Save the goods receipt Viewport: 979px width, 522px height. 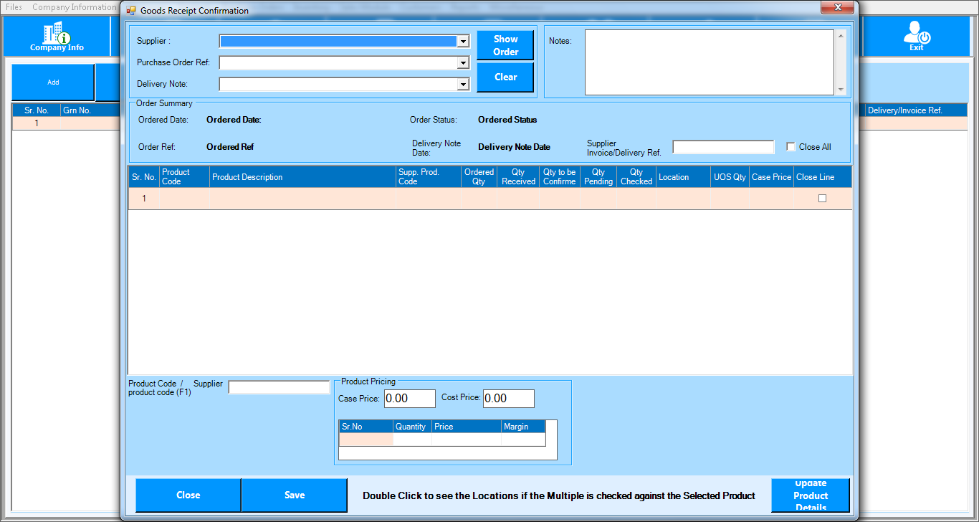point(294,495)
